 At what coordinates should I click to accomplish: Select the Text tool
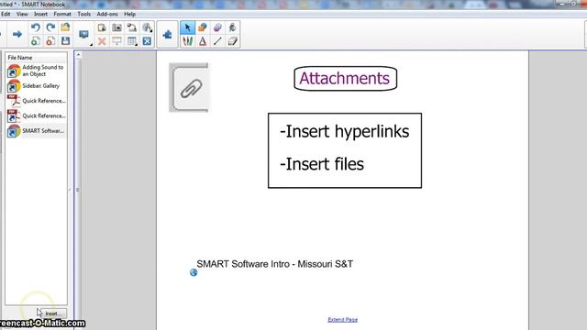[203, 41]
